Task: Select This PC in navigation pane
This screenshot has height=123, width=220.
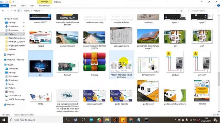Action: [x=10, y=65]
